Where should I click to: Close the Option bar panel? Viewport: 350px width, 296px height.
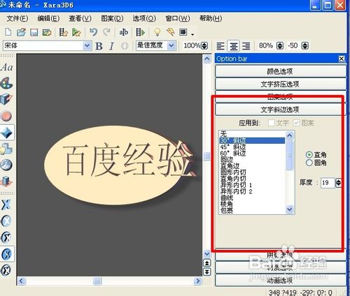pyautogui.click(x=342, y=59)
